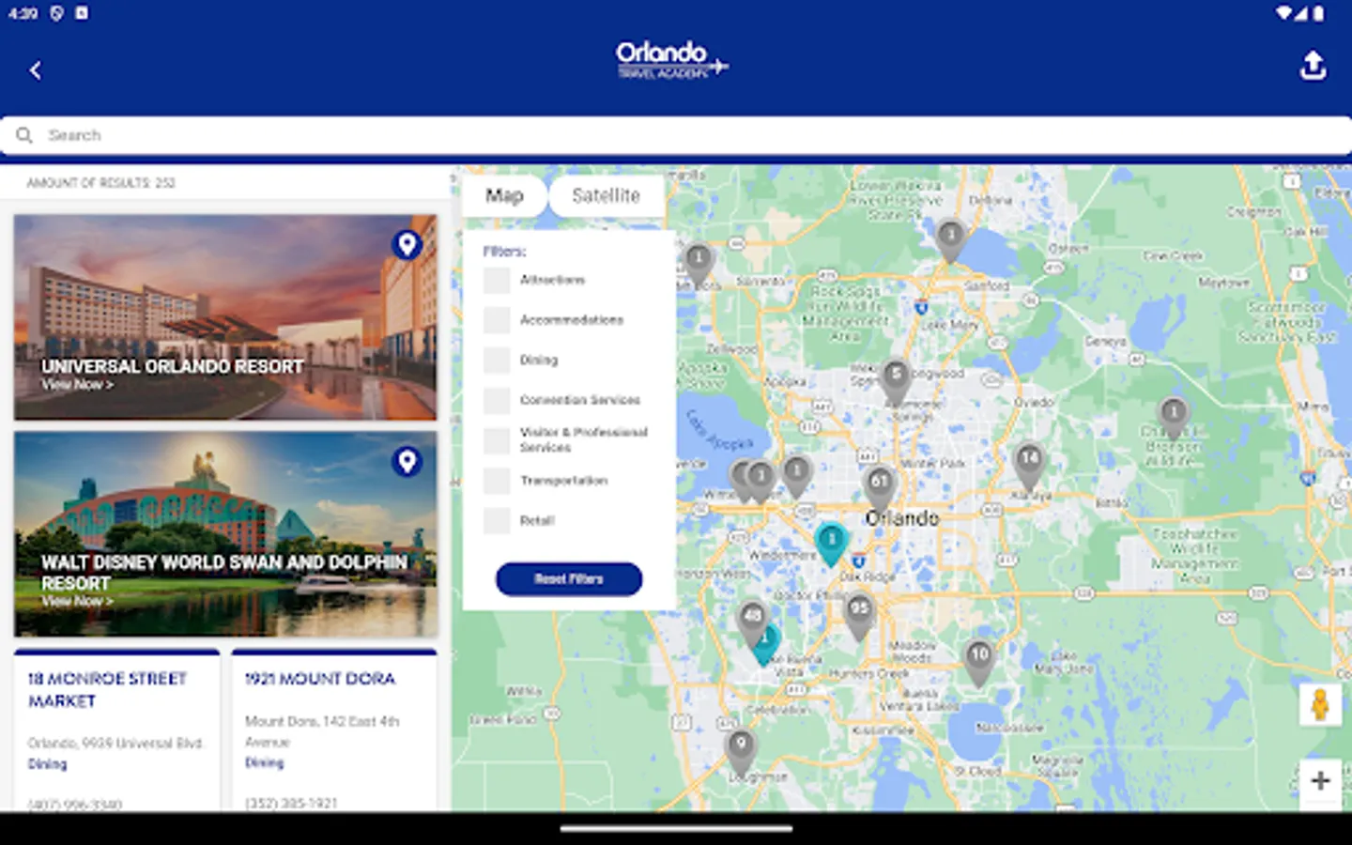Open the Walt Disney World Swan and Dolphin image

pyautogui.click(x=225, y=534)
